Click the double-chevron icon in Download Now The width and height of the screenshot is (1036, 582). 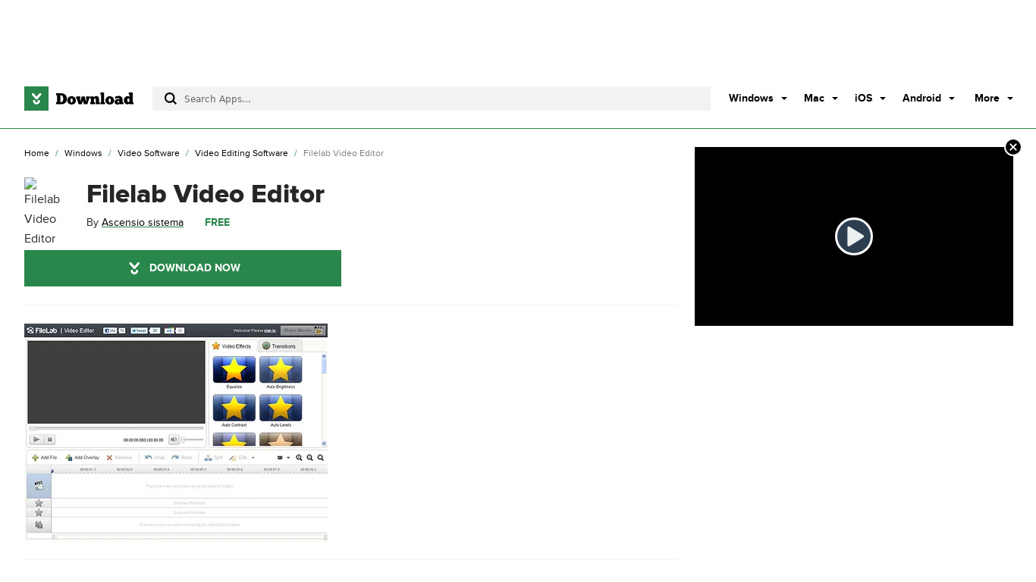(x=134, y=268)
